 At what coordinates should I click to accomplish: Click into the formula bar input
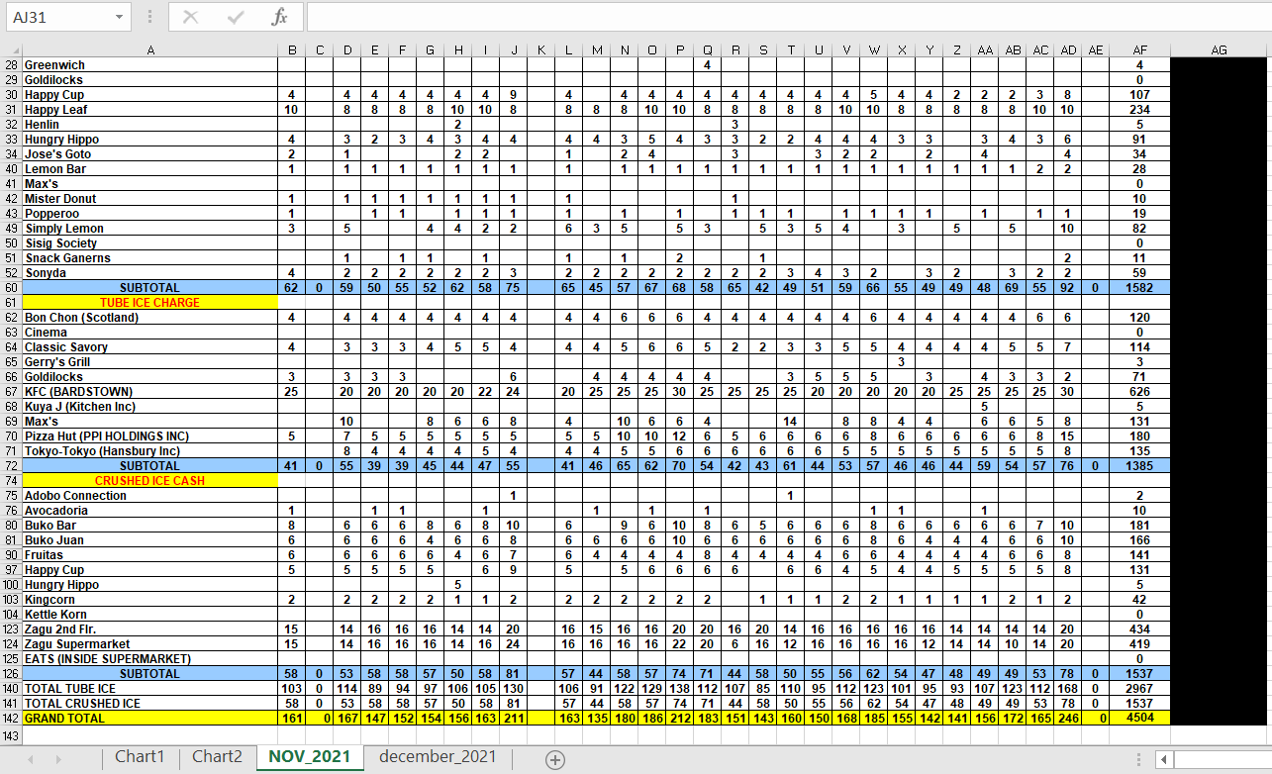point(787,17)
